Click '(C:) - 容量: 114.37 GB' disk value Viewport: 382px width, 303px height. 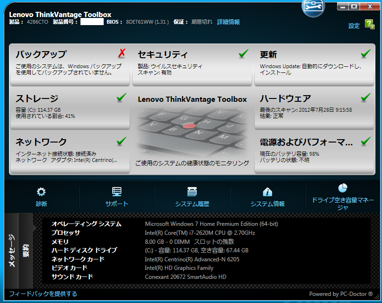(196, 250)
